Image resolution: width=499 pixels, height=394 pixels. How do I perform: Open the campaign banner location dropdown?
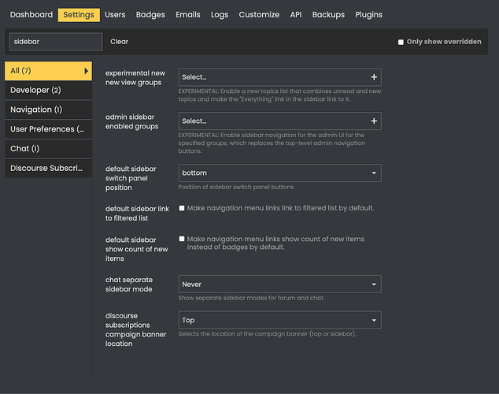(279, 320)
